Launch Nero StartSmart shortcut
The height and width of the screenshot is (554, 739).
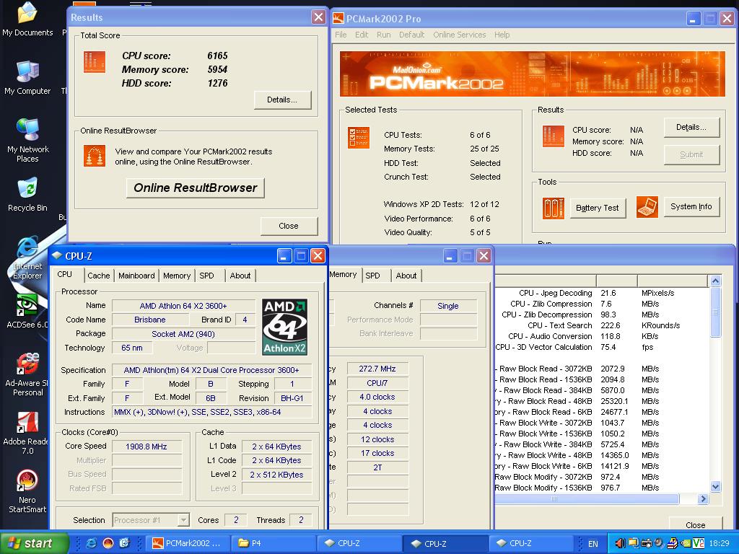click(x=27, y=491)
